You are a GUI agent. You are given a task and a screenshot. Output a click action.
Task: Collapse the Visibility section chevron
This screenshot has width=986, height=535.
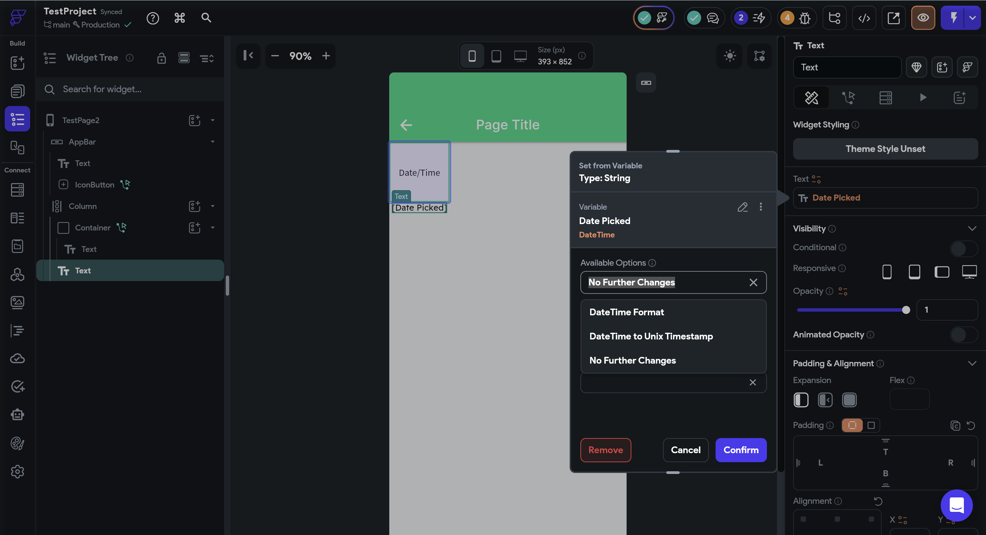click(x=972, y=229)
